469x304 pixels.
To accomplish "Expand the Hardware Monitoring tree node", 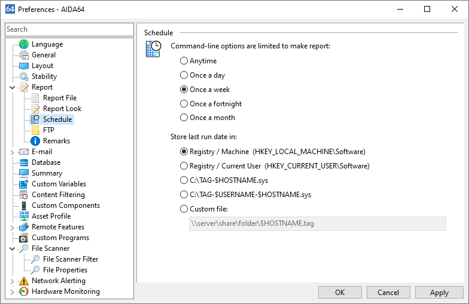I will tap(12, 292).
